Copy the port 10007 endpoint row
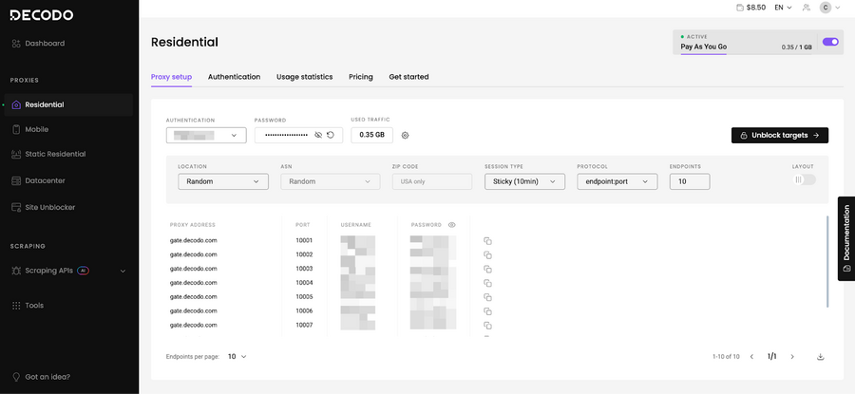This screenshot has height=394, width=855. [488, 326]
